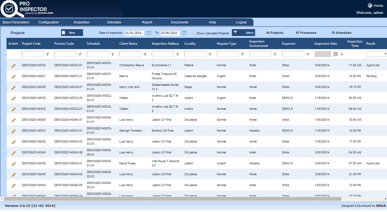Click filter icon for Locality column

210,54
